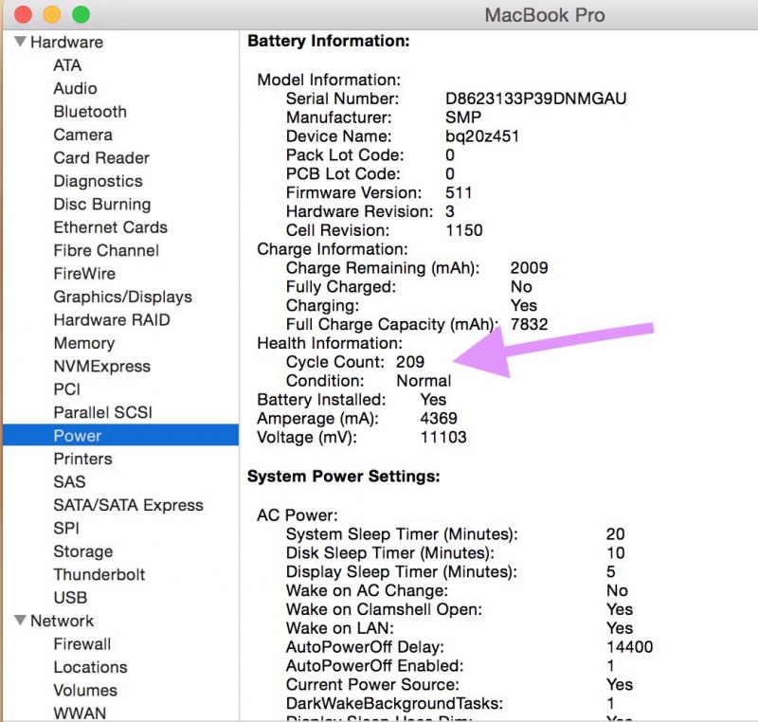Image resolution: width=758 pixels, height=722 pixels.
Task: Open Printers in the sidebar
Action: click(x=83, y=459)
